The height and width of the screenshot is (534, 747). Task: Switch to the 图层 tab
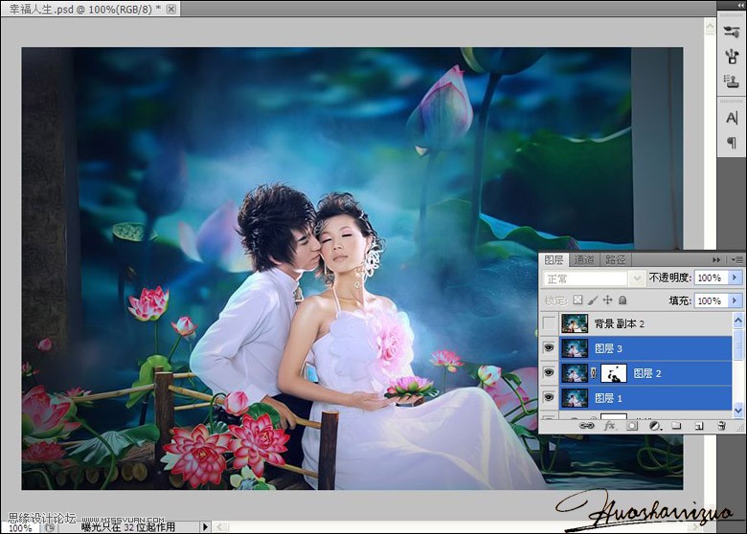click(555, 260)
